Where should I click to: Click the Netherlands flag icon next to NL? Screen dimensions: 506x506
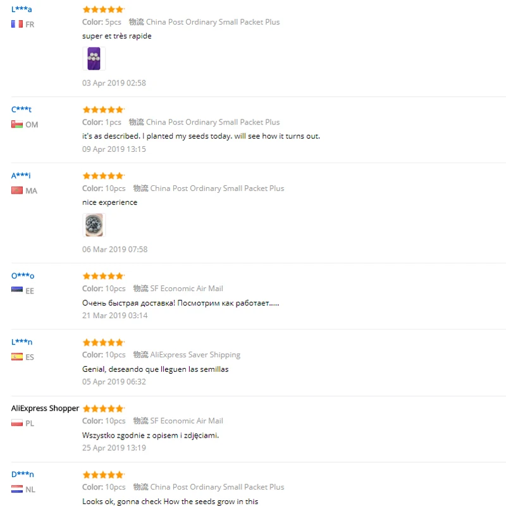point(17,489)
